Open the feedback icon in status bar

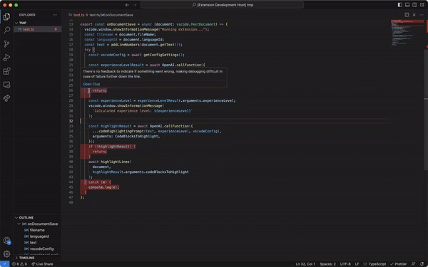pos(413,264)
